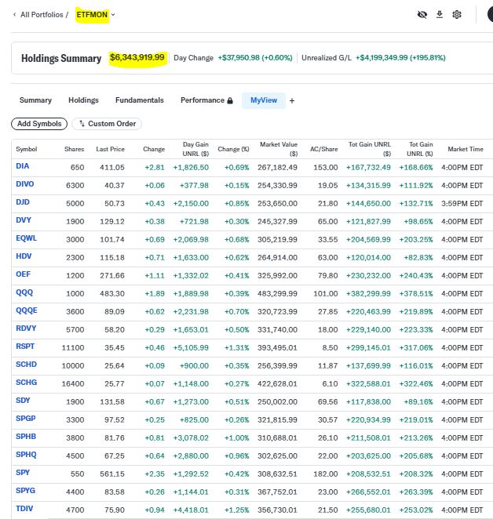Open the locked Performance tab
493x519 pixels.
206,100
